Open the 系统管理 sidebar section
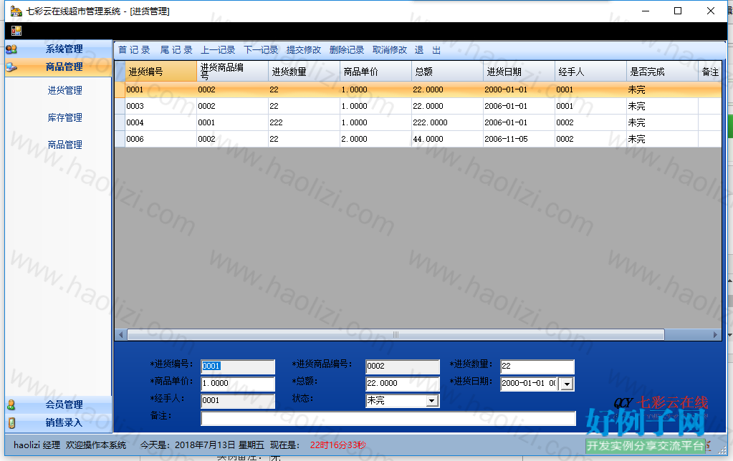 (x=59, y=49)
